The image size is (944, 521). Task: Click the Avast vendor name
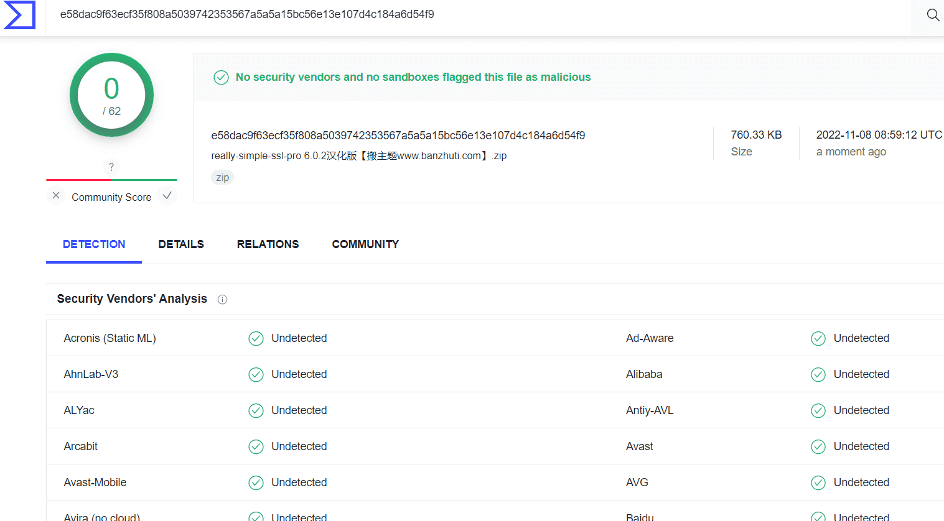click(640, 446)
